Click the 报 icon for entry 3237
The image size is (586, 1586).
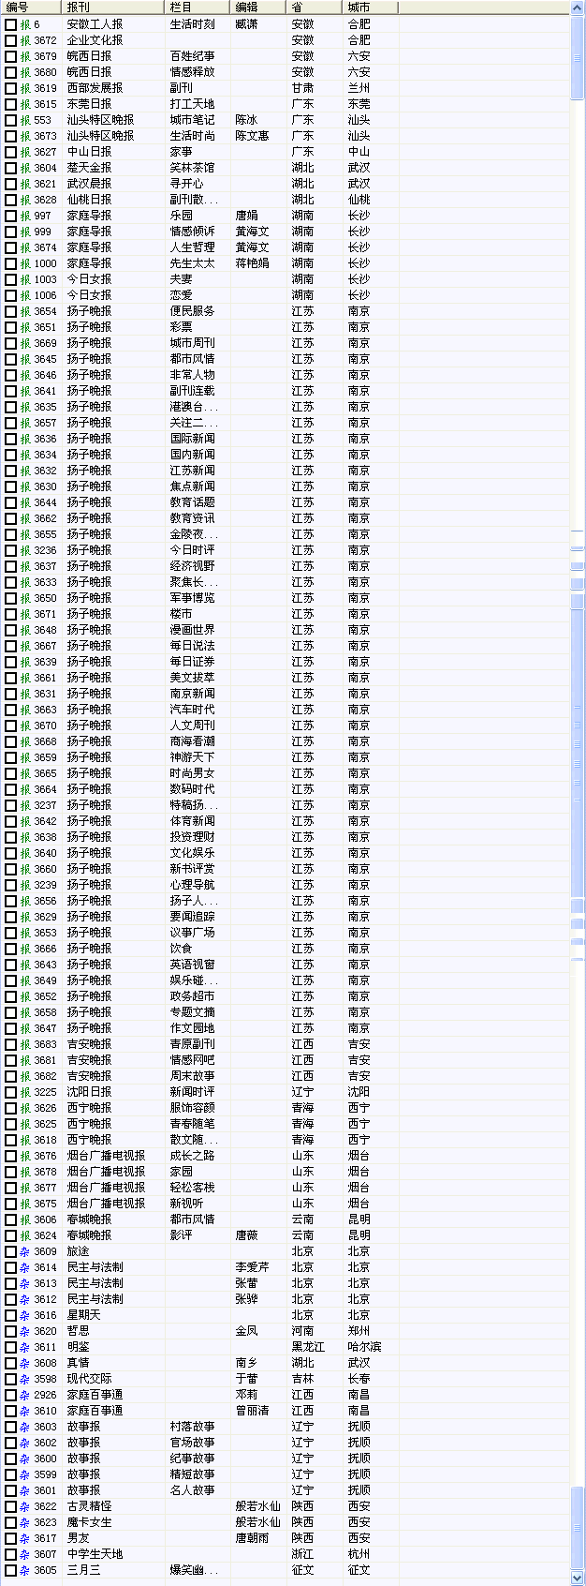pyautogui.click(x=25, y=805)
